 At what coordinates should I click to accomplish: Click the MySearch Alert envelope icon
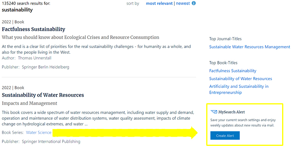tap(214, 112)
